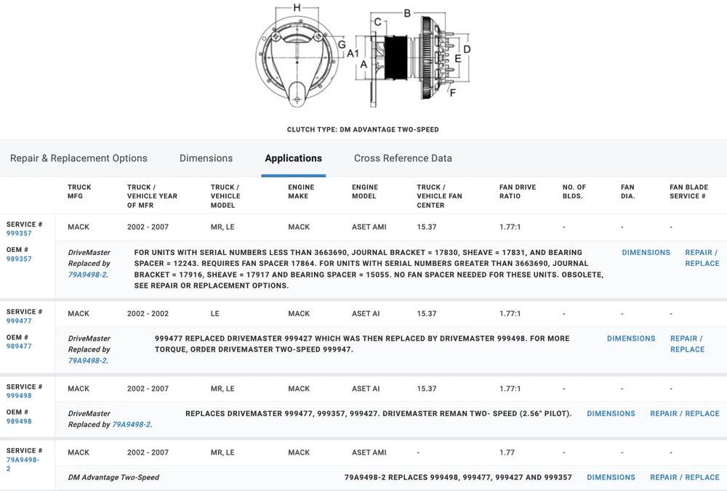The image size is (727, 491).
Task: View DIMENSIONS for DM Advantage Two-Speed row
Action: point(611,478)
